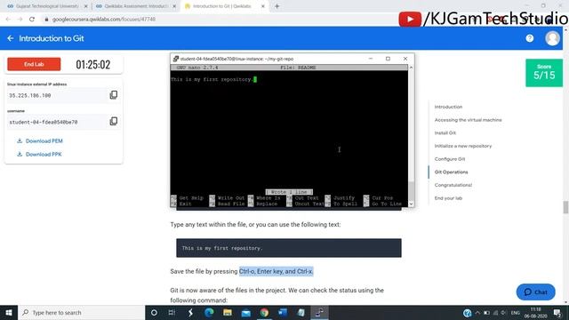
Task: Switch to PuTTY on the taskbar
Action: tap(319, 312)
